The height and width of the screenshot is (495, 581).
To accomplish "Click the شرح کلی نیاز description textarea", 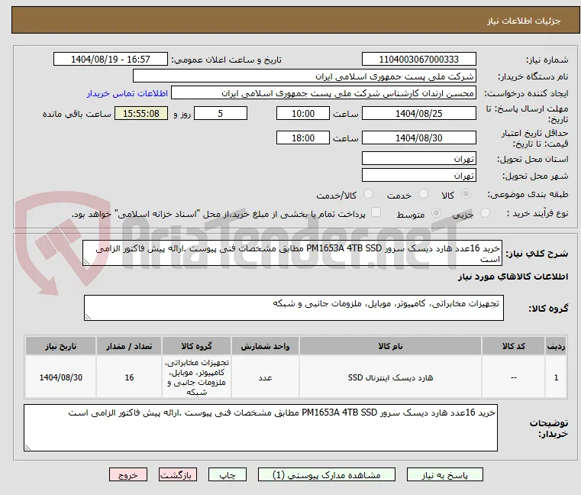I will (292, 253).
